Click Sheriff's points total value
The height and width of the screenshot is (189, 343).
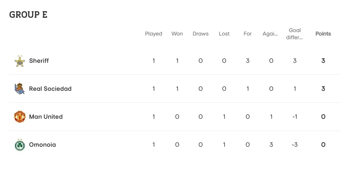click(x=323, y=61)
